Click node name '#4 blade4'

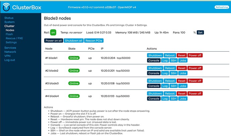tap(52, 96)
